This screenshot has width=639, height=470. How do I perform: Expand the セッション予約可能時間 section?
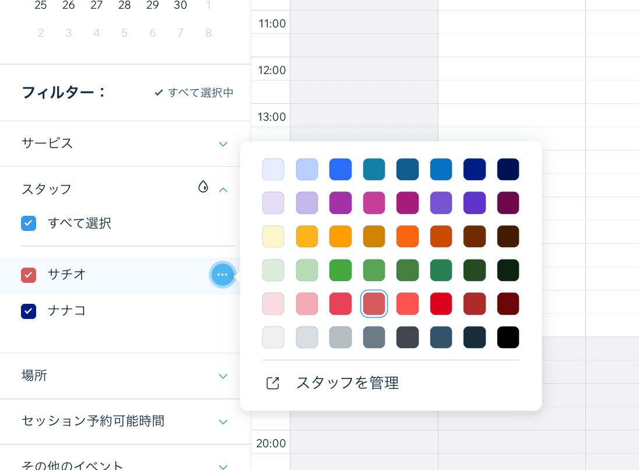tap(223, 422)
